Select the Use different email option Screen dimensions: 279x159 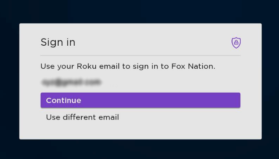(83, 117)
